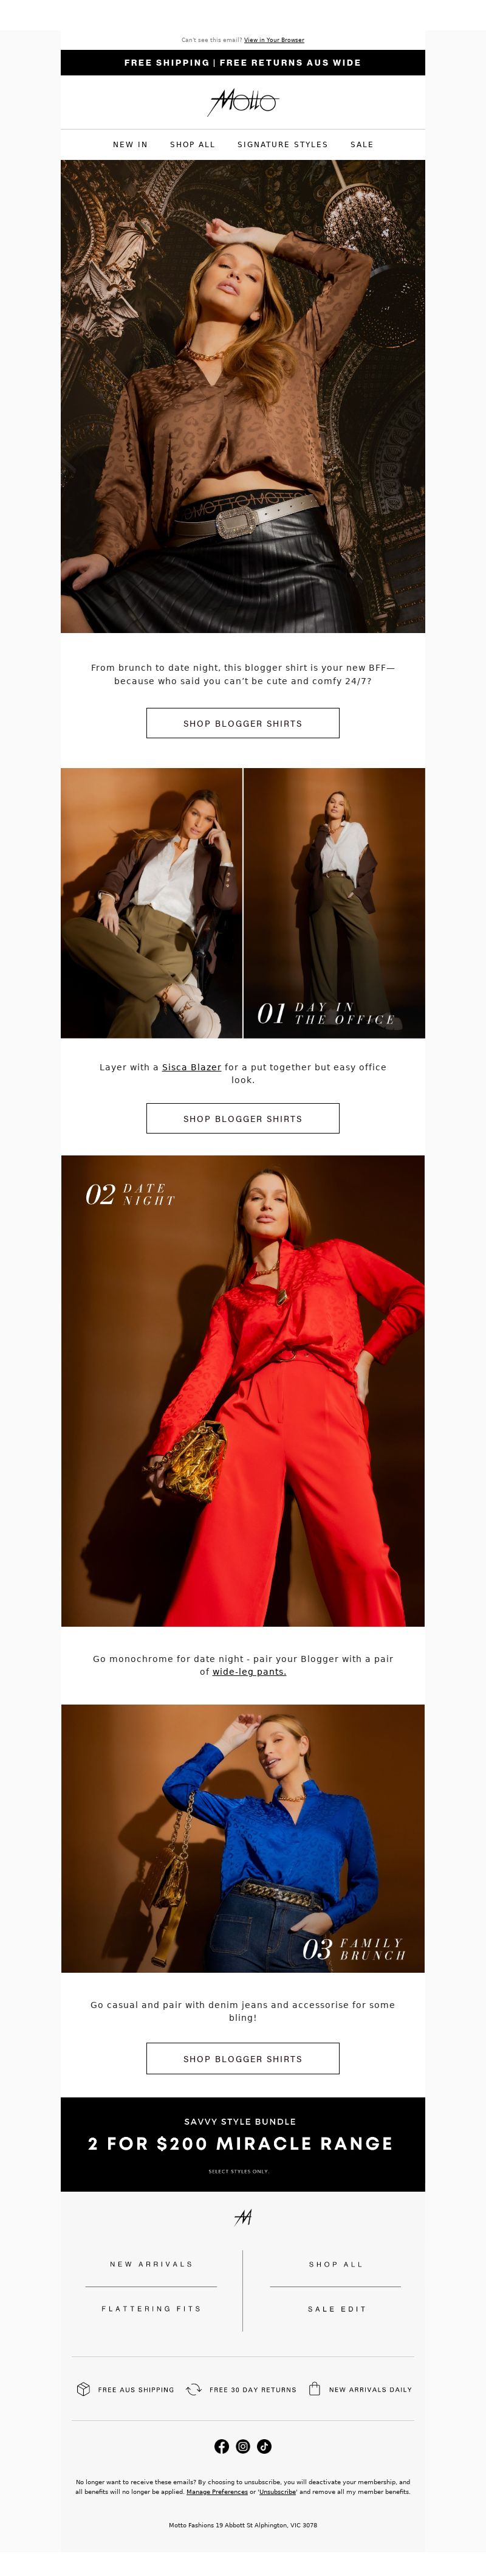The height and width of the screenshot is (2576, 486).
Task: Follow the wide-leg pants link
Action: tap(249, 1671)
